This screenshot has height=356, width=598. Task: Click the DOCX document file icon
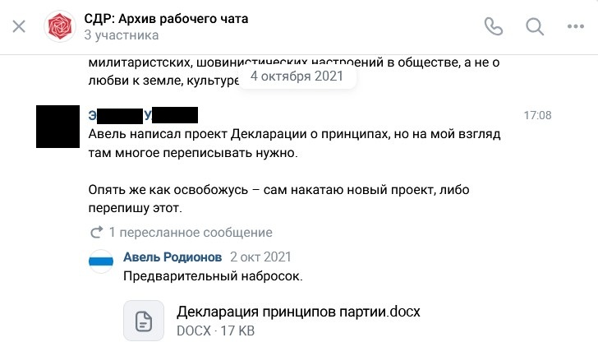click(144, 321)
